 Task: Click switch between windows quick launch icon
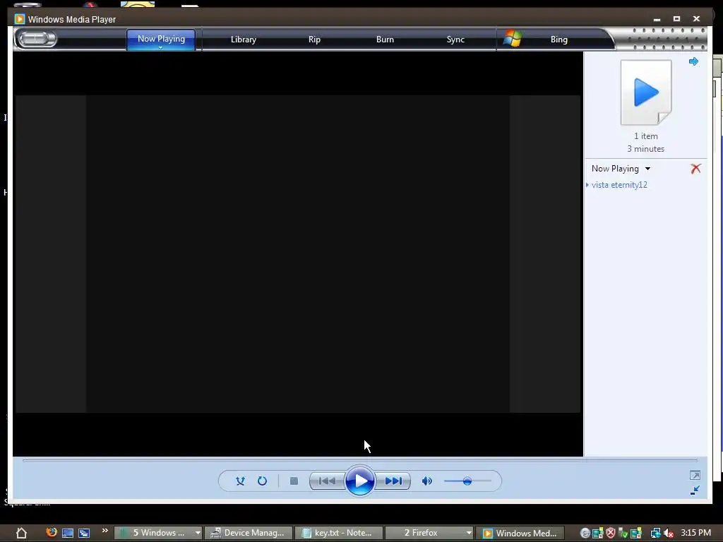point(84,534)
